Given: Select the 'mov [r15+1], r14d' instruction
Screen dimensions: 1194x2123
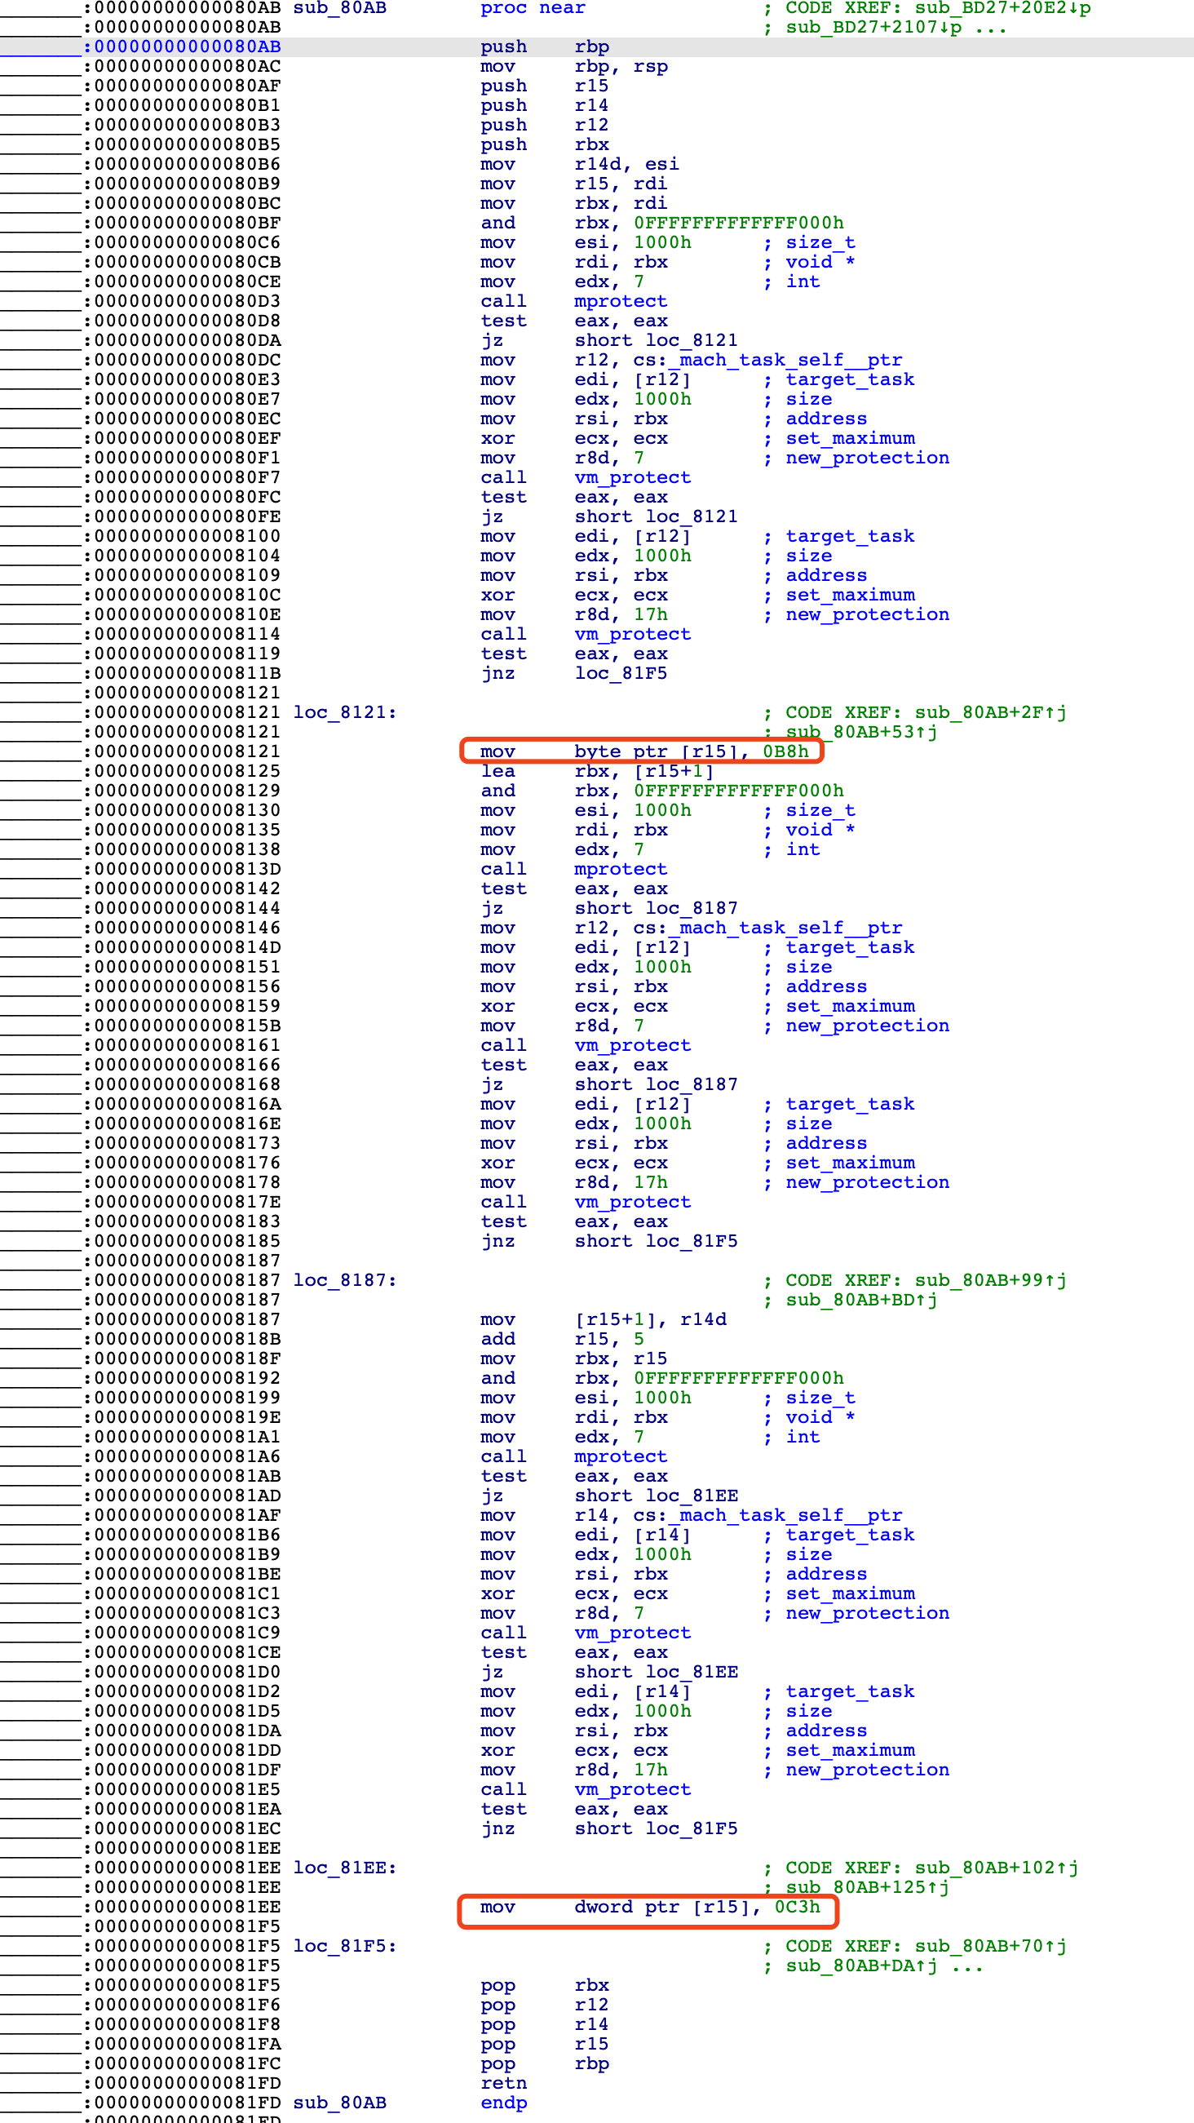Looking at the screenshot, I should 604,1319.
